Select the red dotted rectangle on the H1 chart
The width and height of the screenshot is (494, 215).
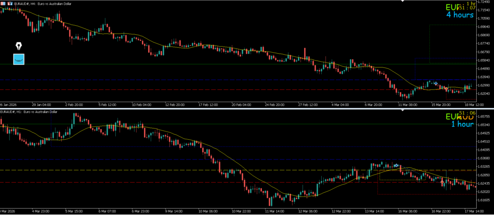425,194
